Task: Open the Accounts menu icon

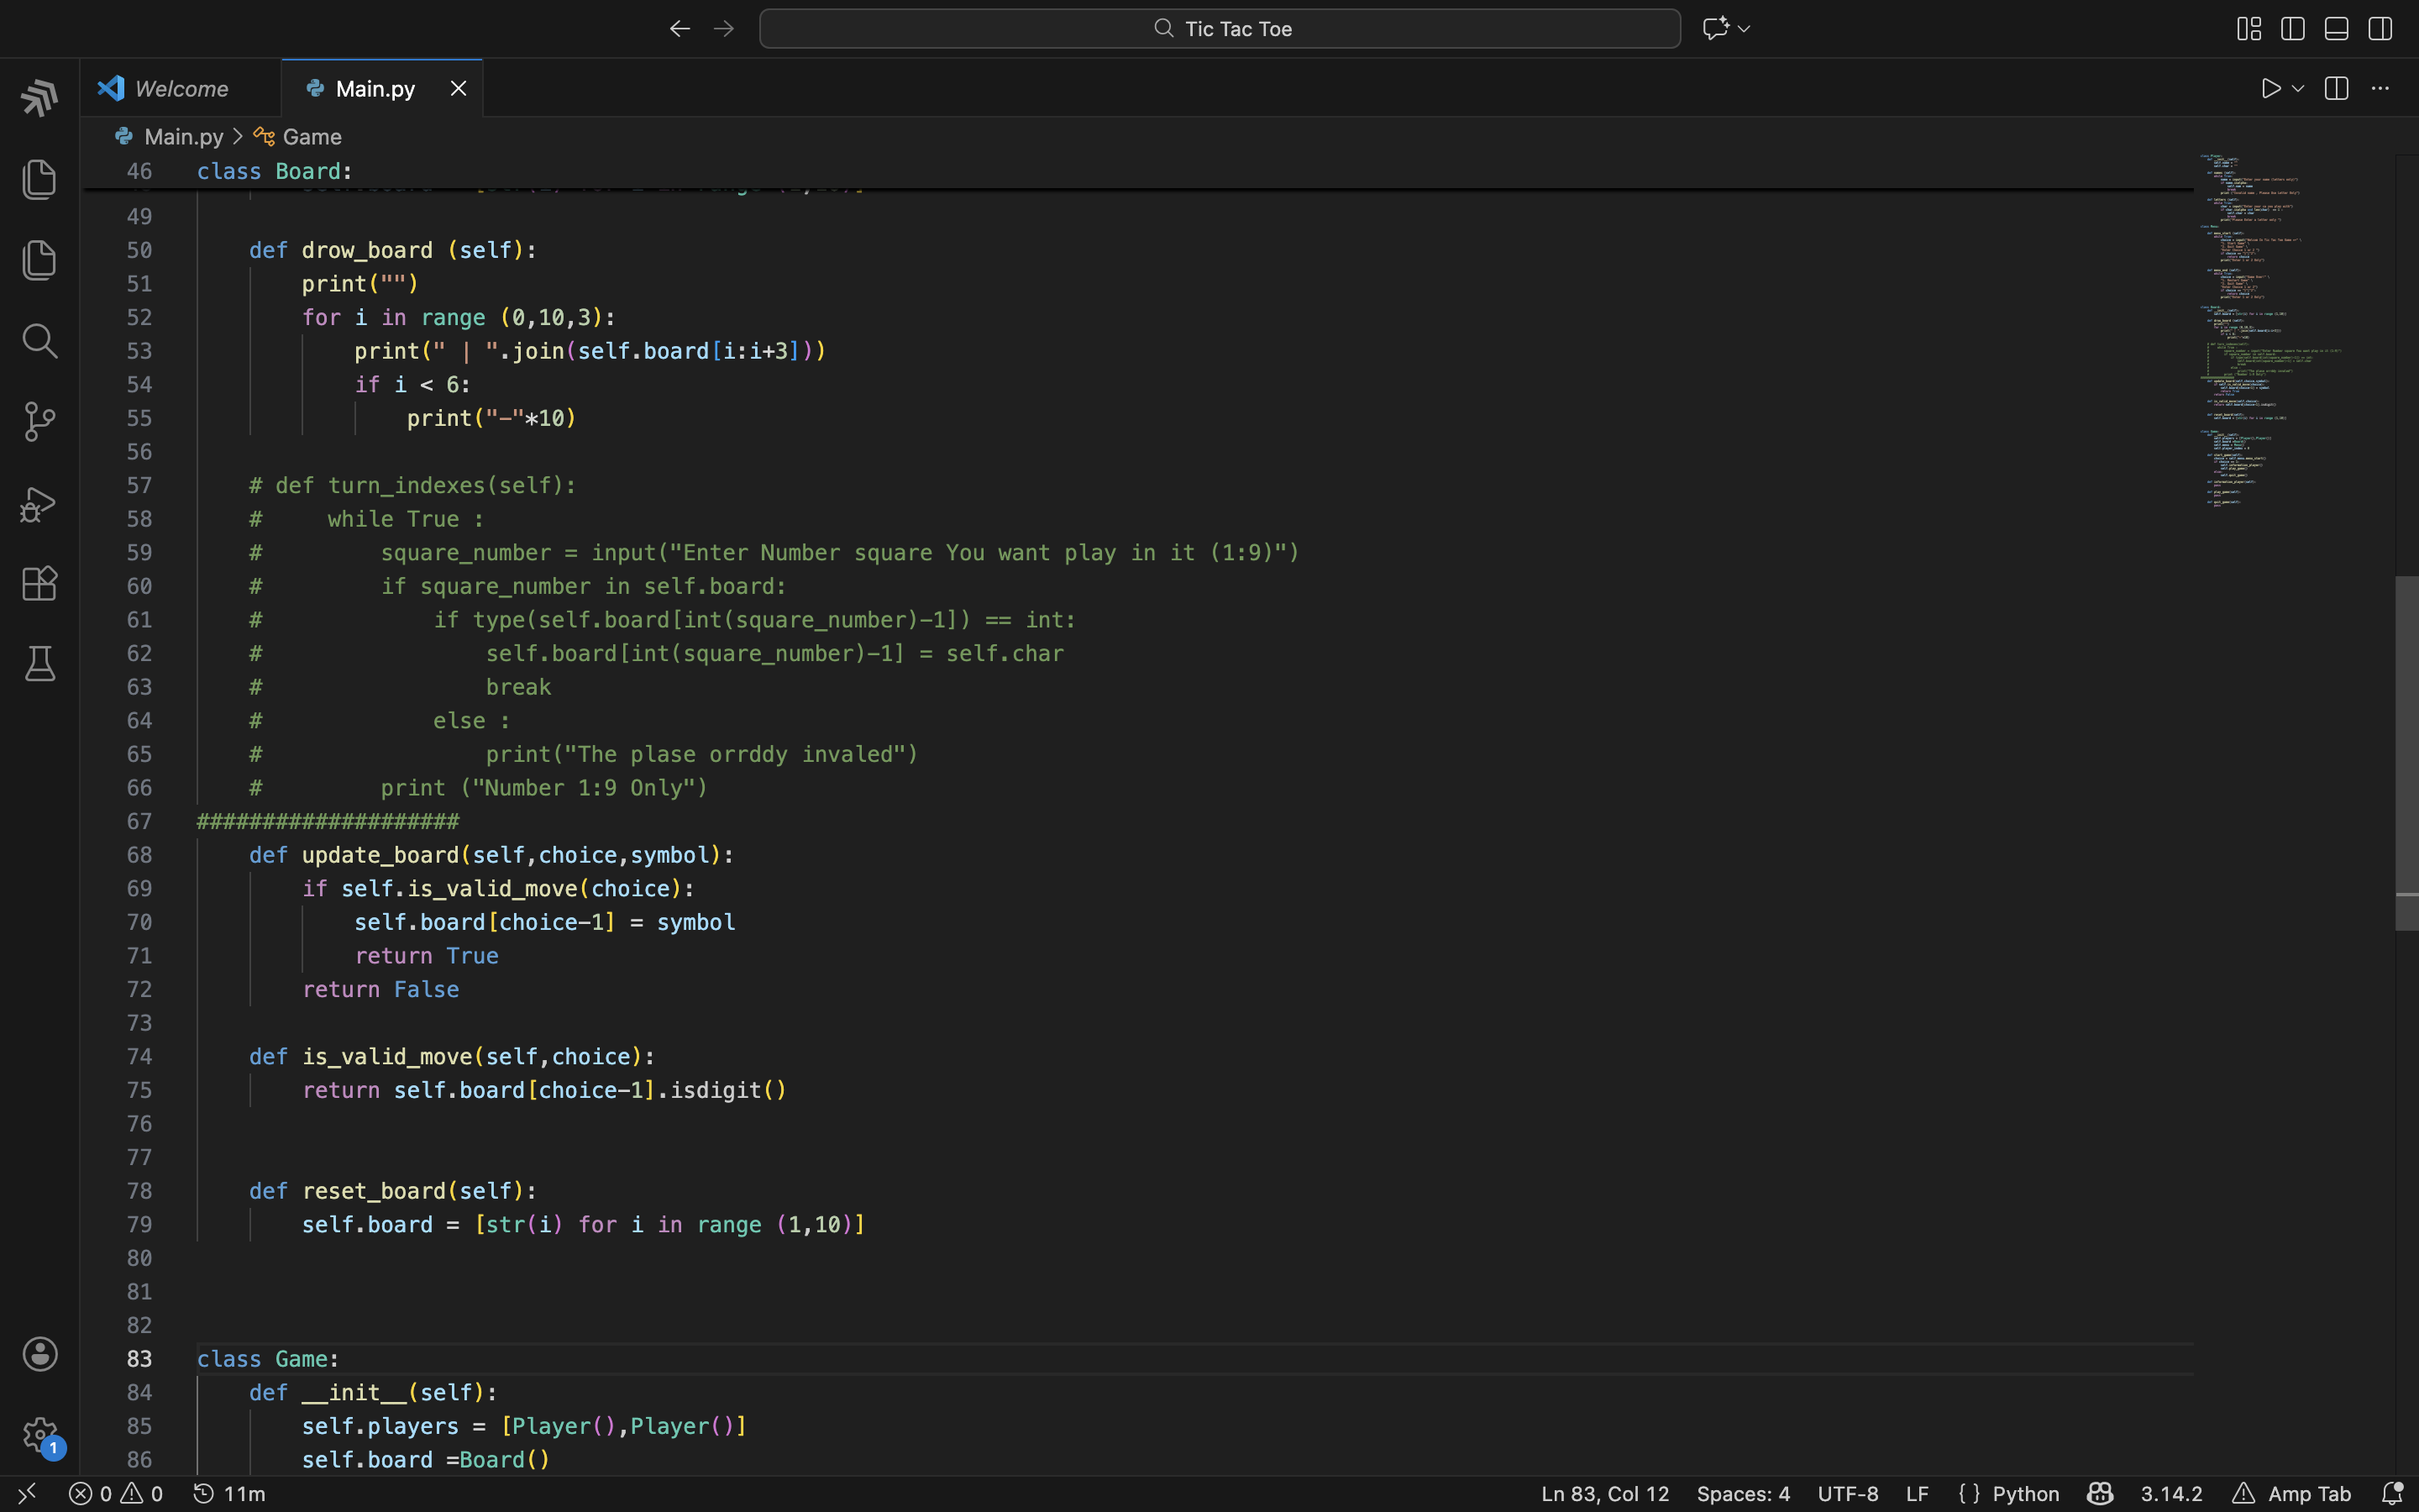Action: (x=40, y=1354)
